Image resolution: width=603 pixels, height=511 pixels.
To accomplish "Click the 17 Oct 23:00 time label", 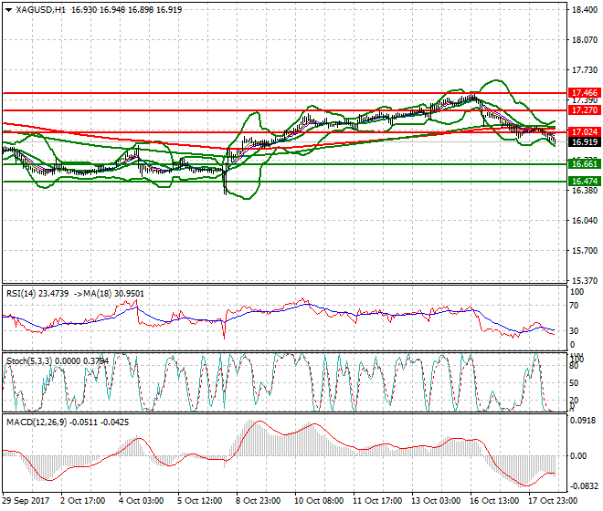I will tap(552, 501).
